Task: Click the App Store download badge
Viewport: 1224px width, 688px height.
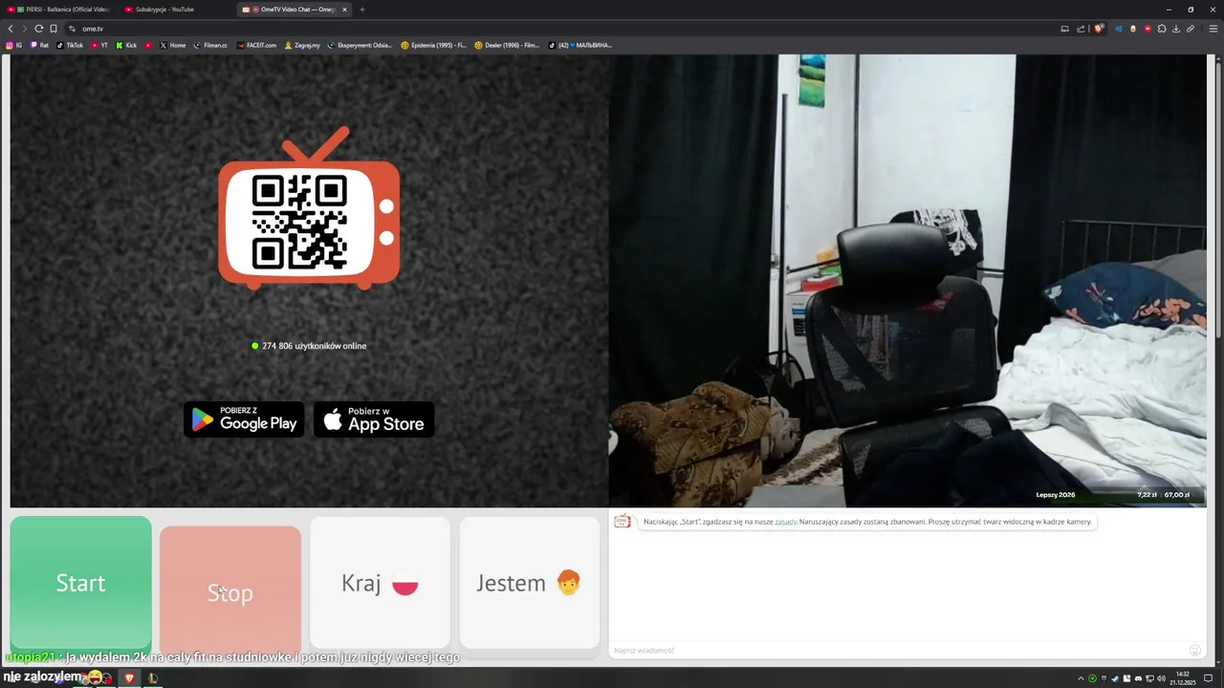Action: (x=374, y=419)
